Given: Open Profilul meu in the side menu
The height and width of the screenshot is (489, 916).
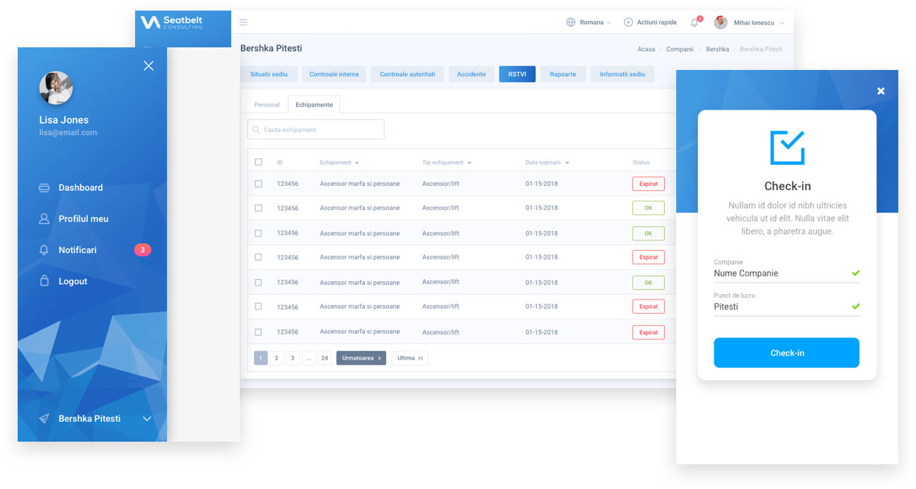Looking at the screenshot, I should (83, 219).
